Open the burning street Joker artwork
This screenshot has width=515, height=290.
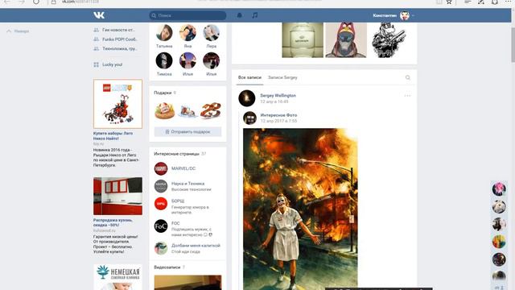pyautogui.click(x=300, y=209)
